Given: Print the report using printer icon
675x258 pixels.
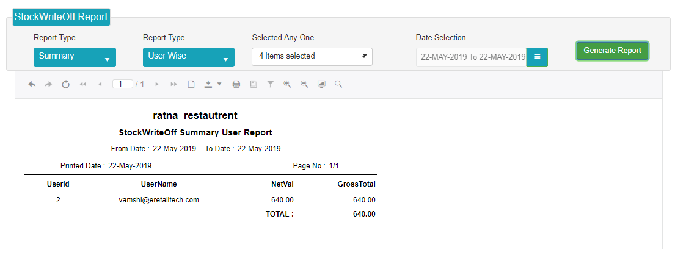Looking at the screenshot, I should 236,84.
